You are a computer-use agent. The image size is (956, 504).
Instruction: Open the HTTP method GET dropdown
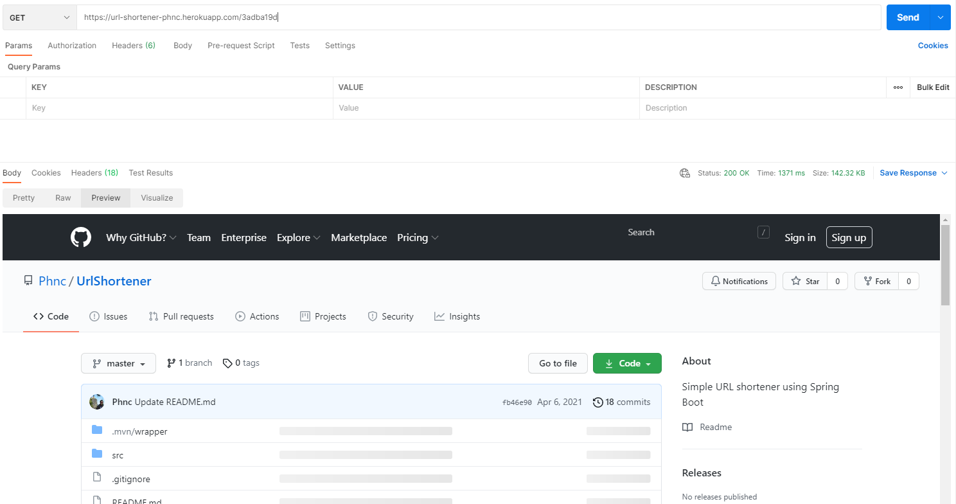coord(39,17)
